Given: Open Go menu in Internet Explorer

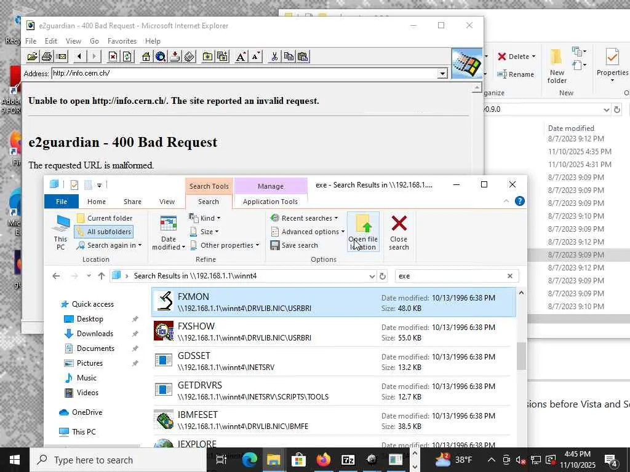Looking at the screenshot, I should click(x=94, y=41).
